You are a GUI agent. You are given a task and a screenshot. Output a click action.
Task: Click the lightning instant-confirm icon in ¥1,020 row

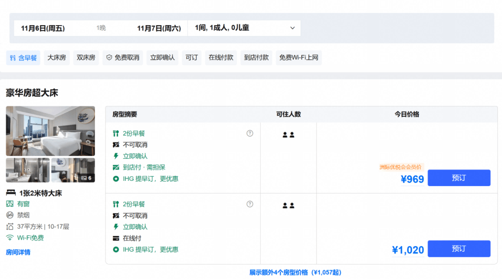tap(116, 227)
